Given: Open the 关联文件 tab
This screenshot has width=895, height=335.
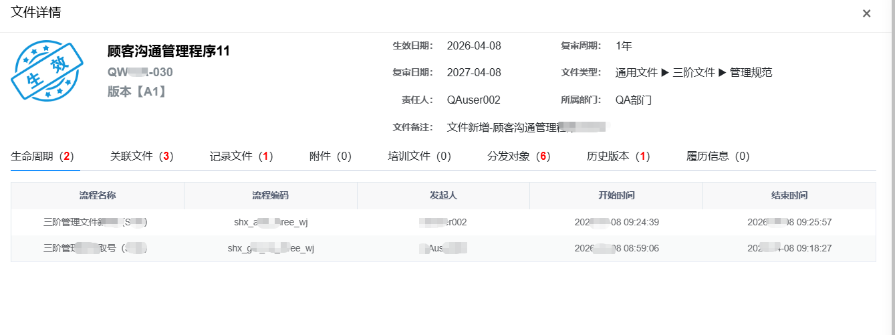Looking at the screenshot, I should pyautogui.click(x=142, y=156).
